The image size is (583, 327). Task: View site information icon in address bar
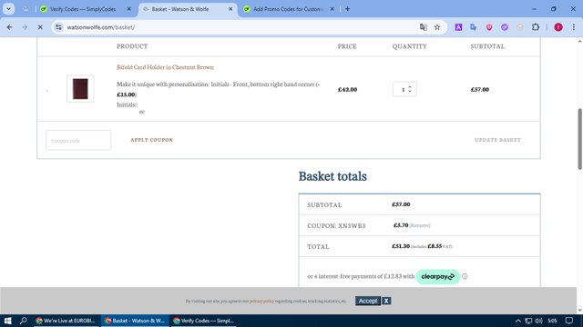(58, 27)
